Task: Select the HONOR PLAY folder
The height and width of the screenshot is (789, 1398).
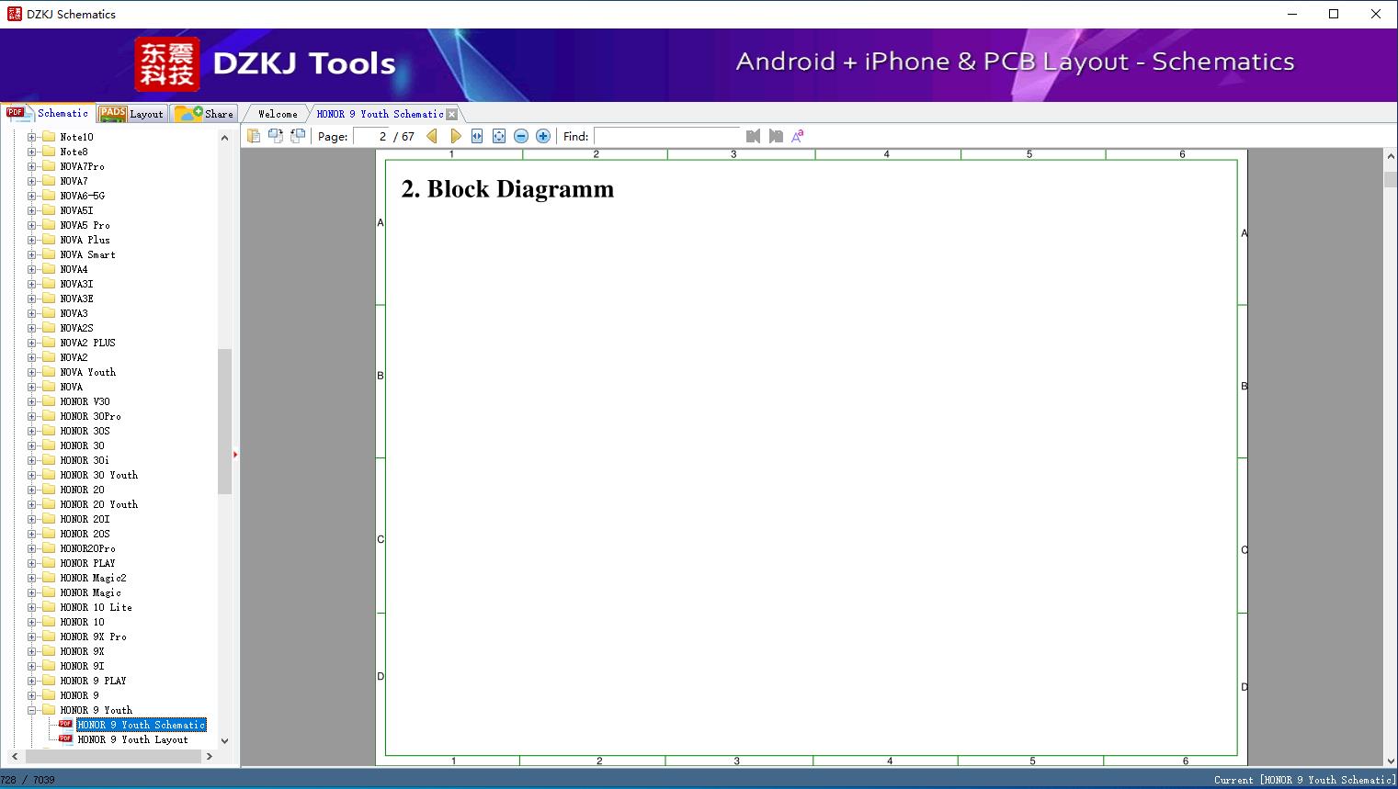Action: point(87,563)
